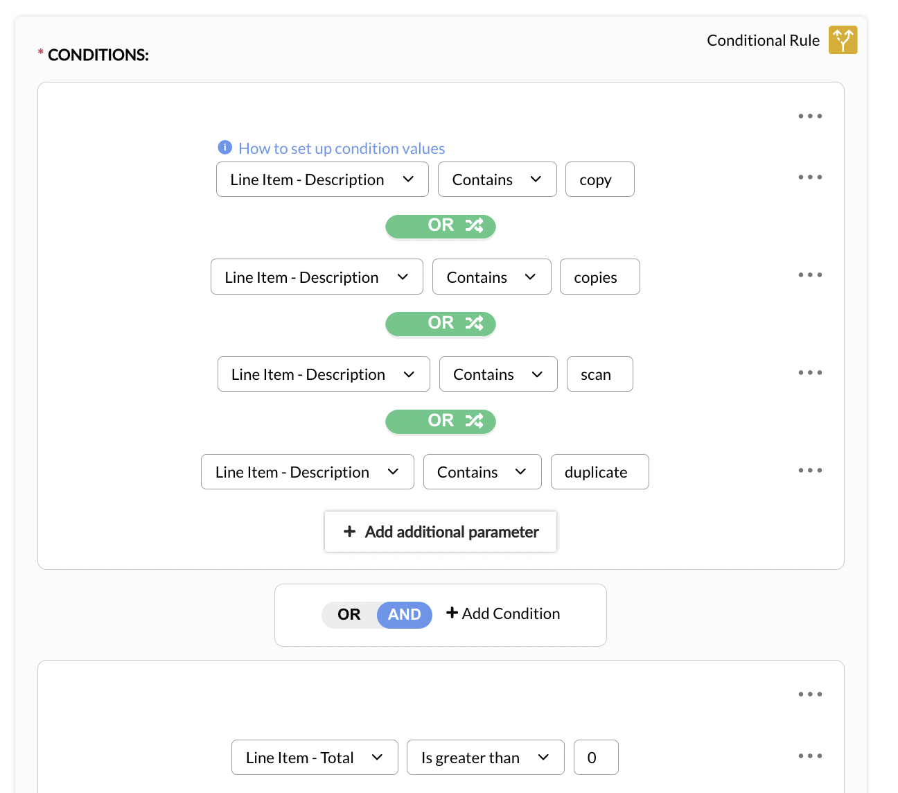898x793 pixels.
Task: Select the AND option in group operator
Action: click(404, 615)
